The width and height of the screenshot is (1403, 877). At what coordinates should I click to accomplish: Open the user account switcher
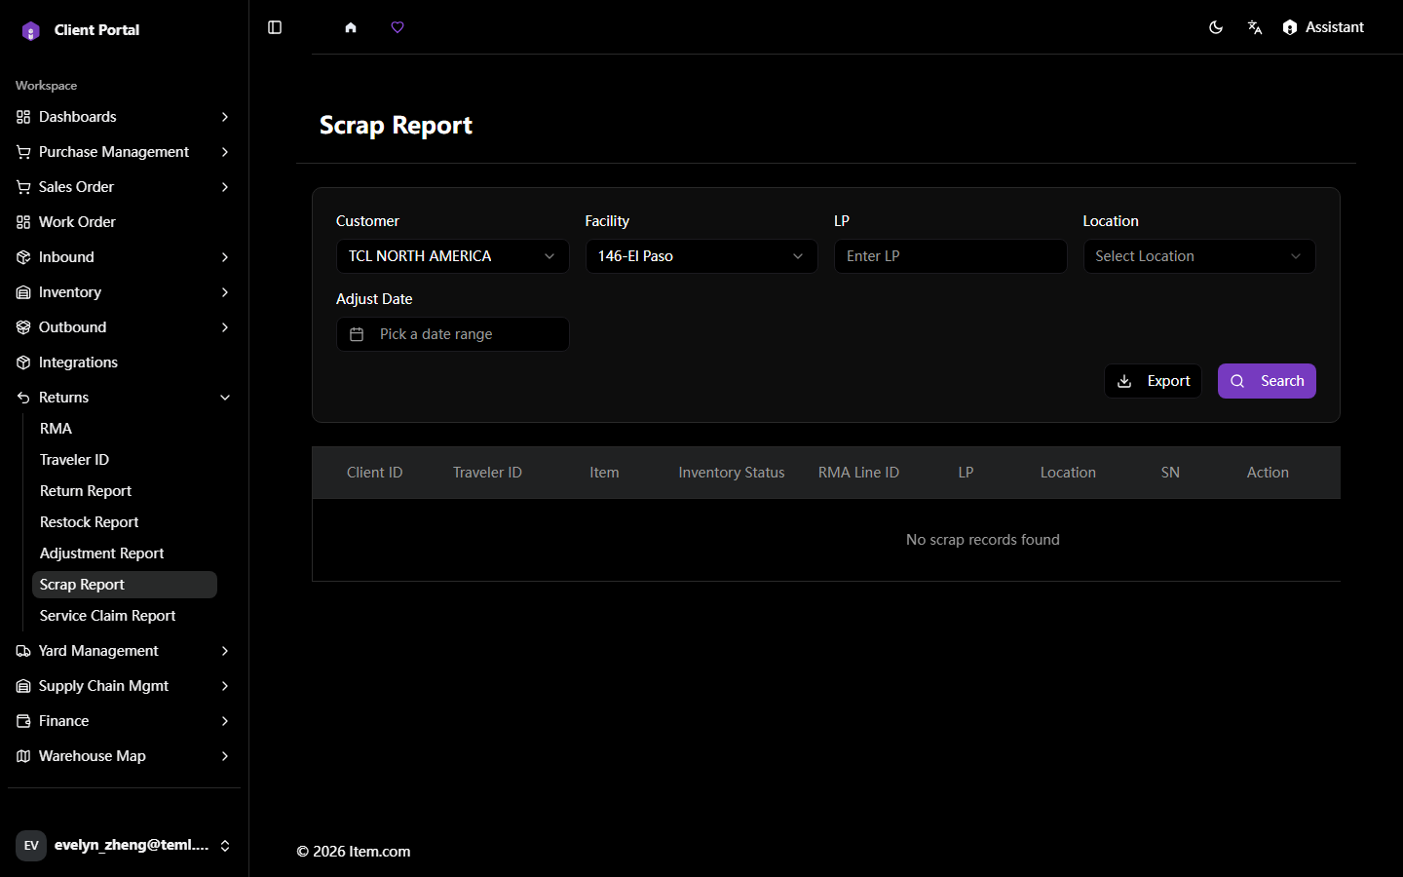[124, 845]
